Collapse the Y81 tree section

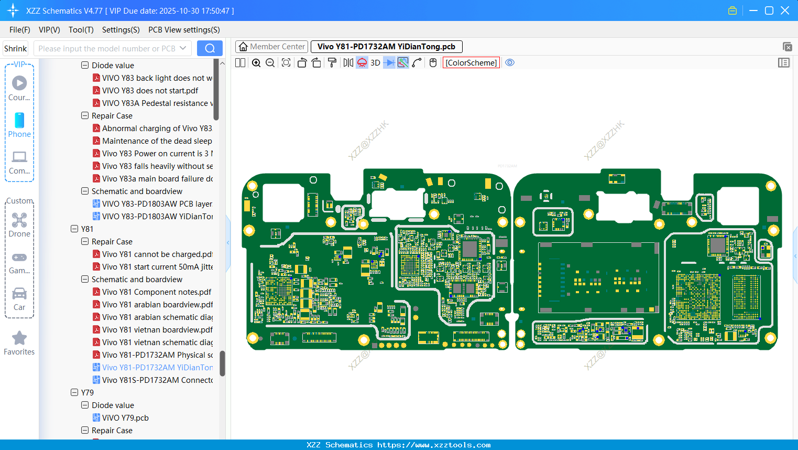coord(74,229)
